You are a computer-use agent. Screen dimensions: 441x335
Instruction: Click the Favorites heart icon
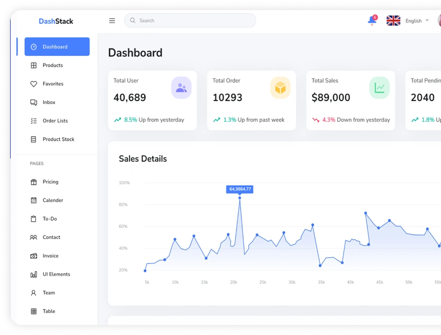(x=34, y=84)
